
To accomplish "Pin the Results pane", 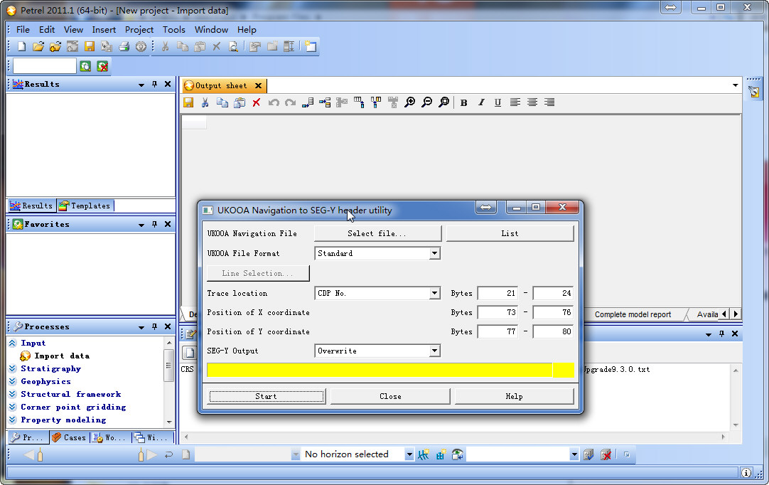I will [154, 84].
